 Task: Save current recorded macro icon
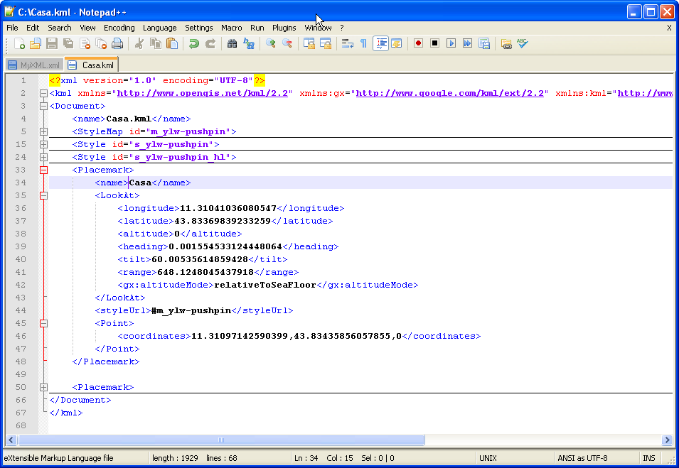click(x=484, y=43)
